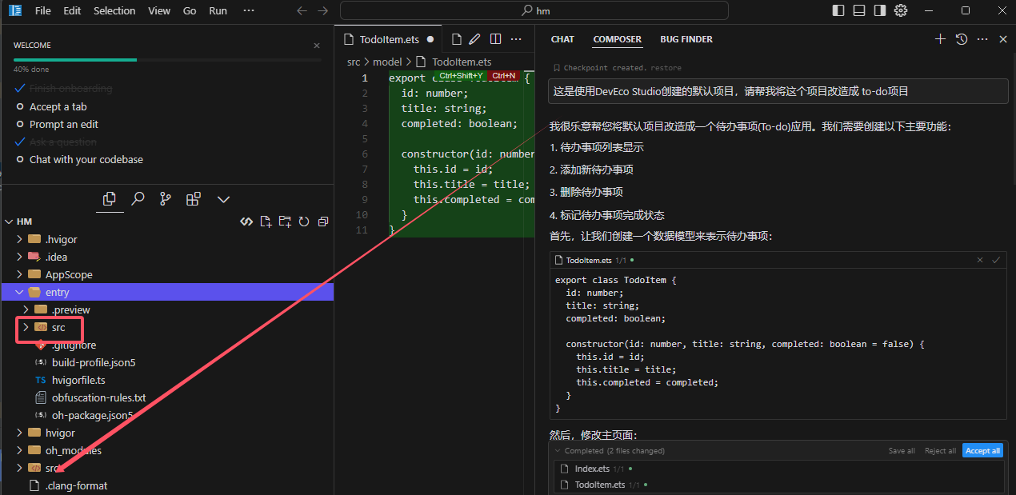This screenshot has height=495, width=1016.
Task: Toggle the primary side bar layout icon
Action: pos(838,10)
